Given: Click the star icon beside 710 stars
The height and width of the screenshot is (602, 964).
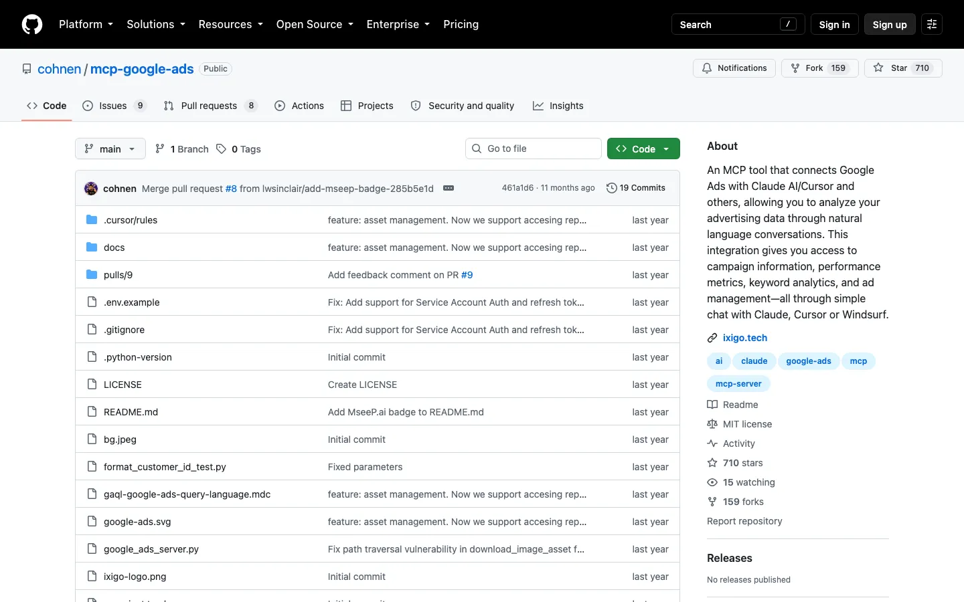Looking at the screenshot, I should tap(712, 463).
